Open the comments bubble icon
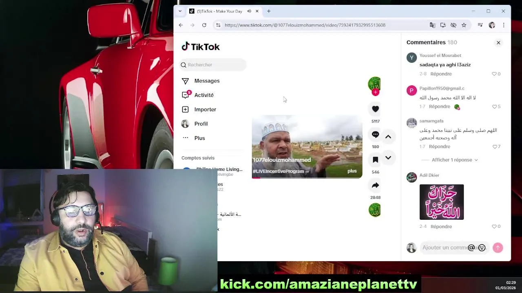The image size is (522, 293). [375, 134]
